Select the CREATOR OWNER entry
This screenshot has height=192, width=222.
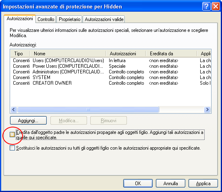point(110,83)
